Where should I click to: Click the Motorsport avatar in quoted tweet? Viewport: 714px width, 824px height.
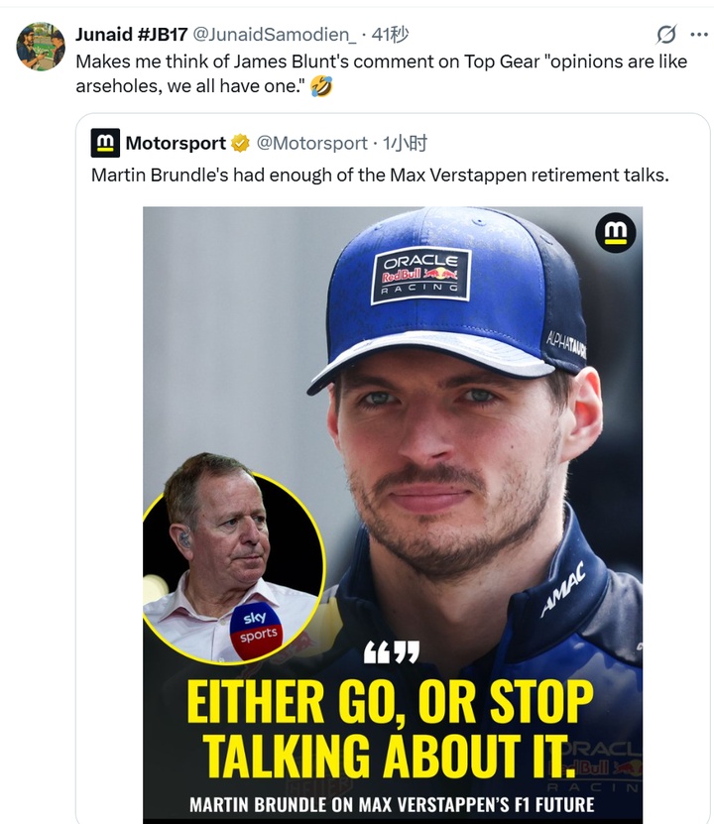(105, 144)
